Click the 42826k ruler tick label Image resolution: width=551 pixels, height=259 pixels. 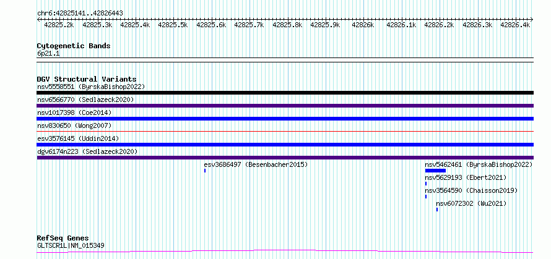tap(363, 25)
